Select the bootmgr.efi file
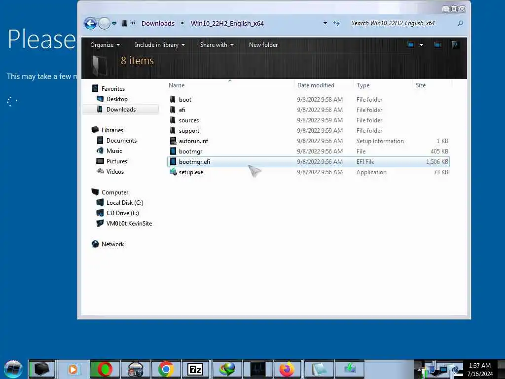 click(x=308, y=162)
